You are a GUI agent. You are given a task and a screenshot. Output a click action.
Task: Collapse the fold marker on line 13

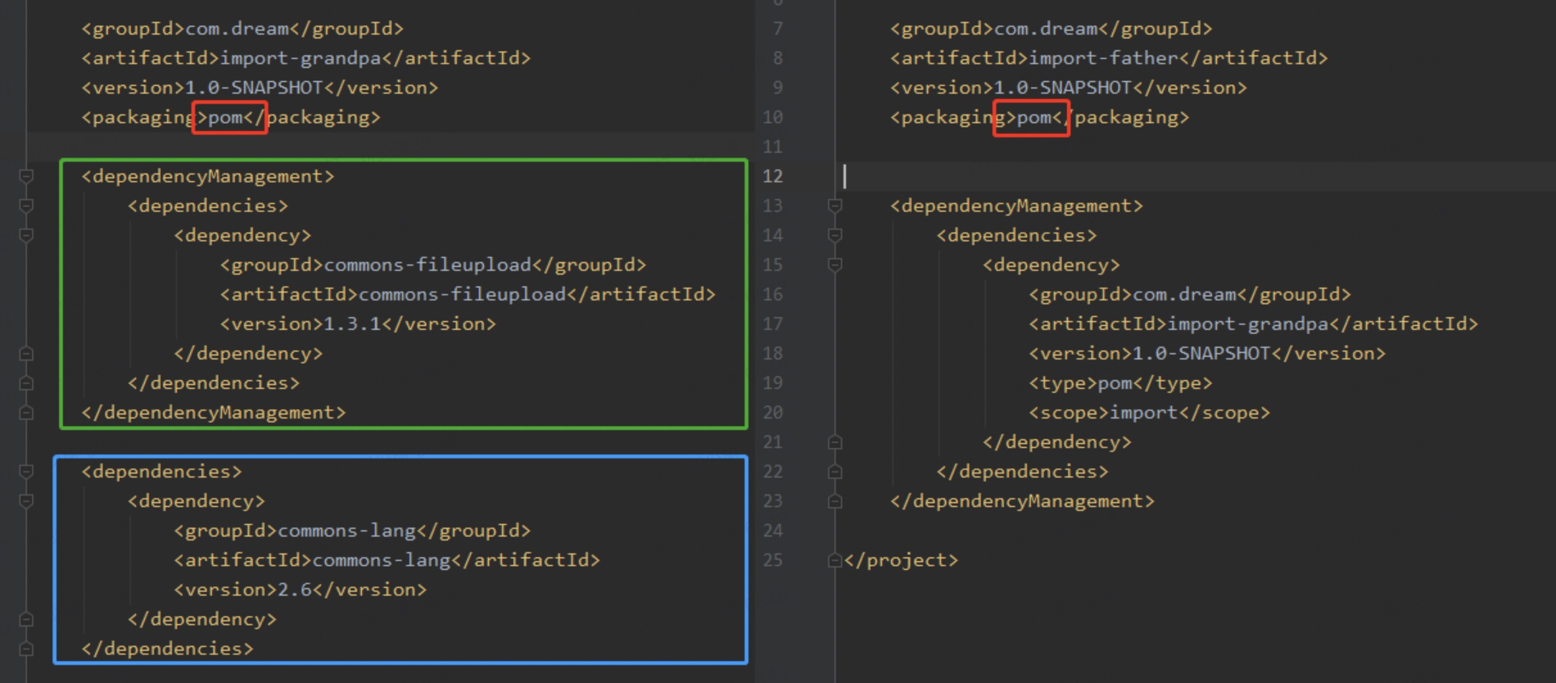coord(834,205)
